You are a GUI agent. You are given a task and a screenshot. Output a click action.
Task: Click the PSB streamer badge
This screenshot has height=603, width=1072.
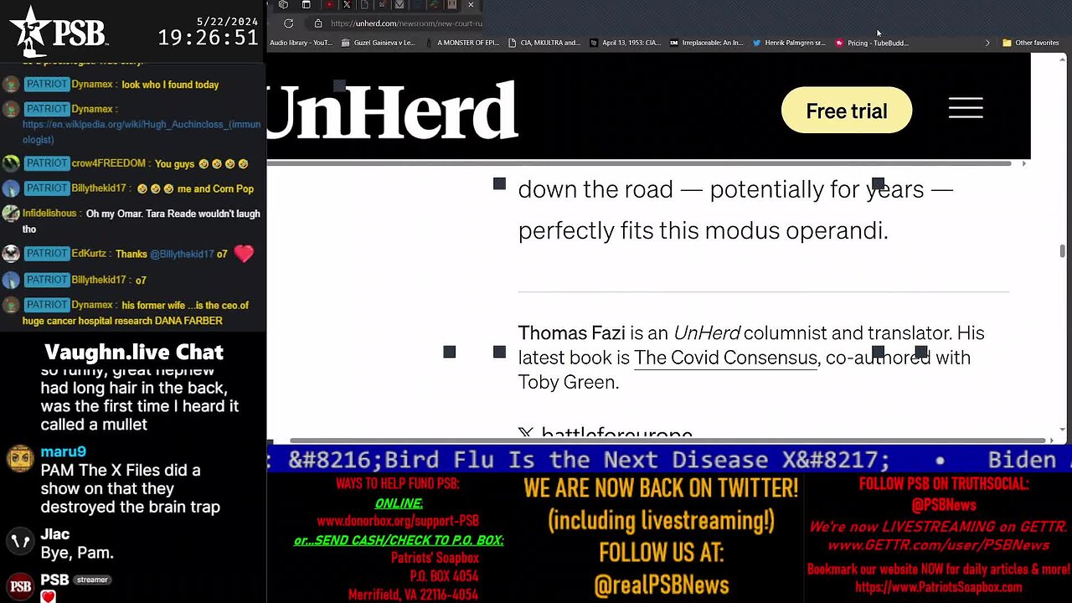pos(93,580)
